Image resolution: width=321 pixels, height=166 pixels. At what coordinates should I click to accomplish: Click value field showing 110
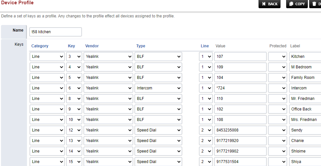click(x=240, y=99)
